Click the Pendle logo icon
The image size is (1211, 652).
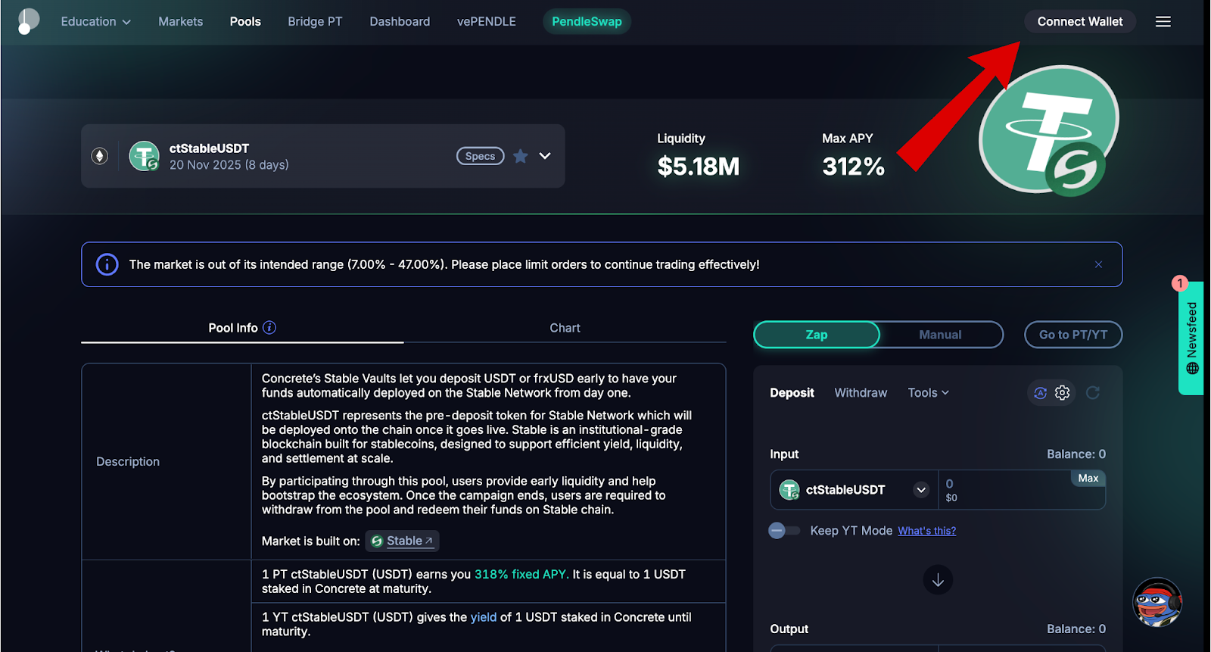28,21
